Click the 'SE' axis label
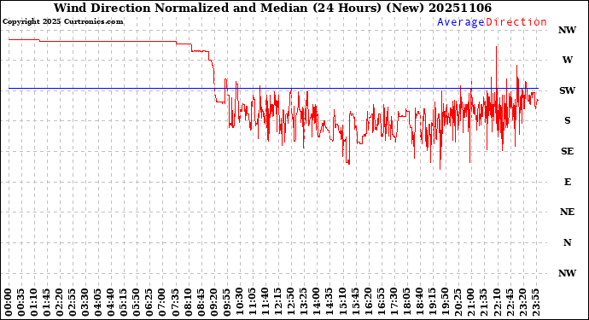The width and height of the screenshot is (589, 320). pyautogui.click(x=567, y=151)
